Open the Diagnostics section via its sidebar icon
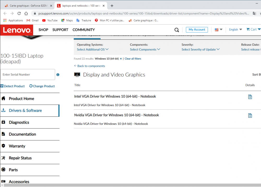261x187 pixels. point(4,122)
